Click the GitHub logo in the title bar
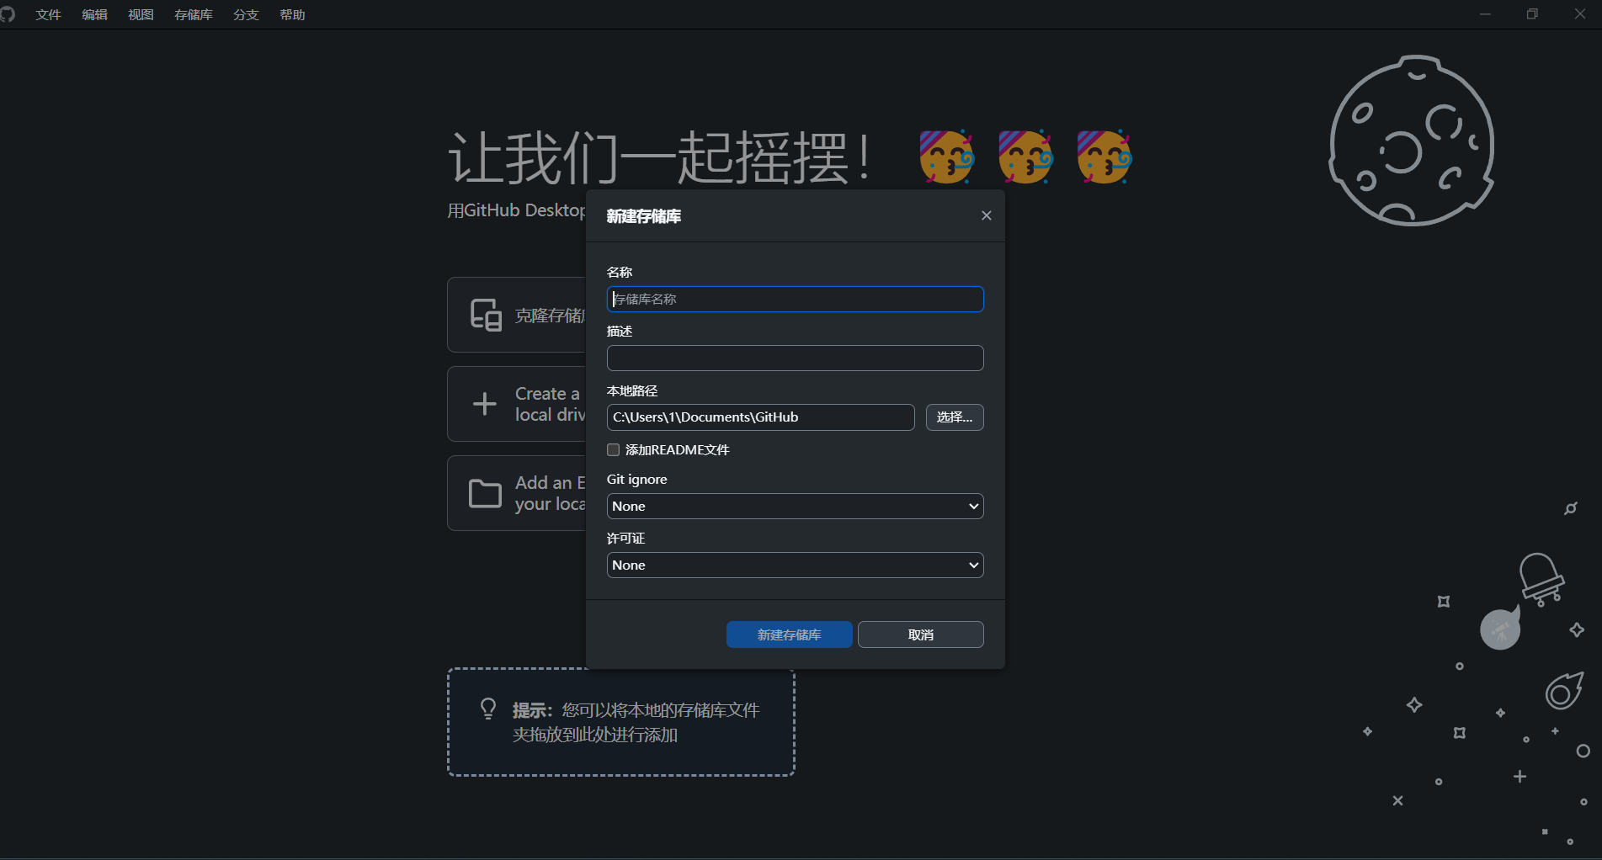This screenshot has height=860, width=1602. click(x=8, y=14)
